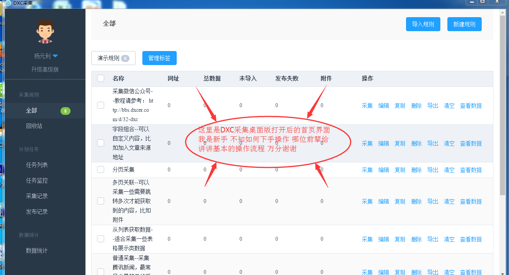Click 采集 for the 字段组合 rule

pos(367,143)
